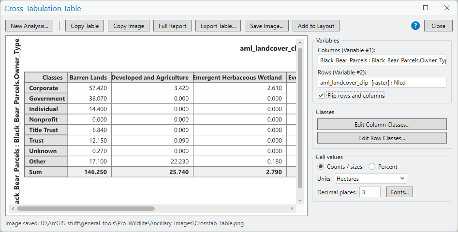The image size is (458, 232).
Task: Click the Columns Variable #1 field
Action: pyautogui.click(x=382, y=60)
